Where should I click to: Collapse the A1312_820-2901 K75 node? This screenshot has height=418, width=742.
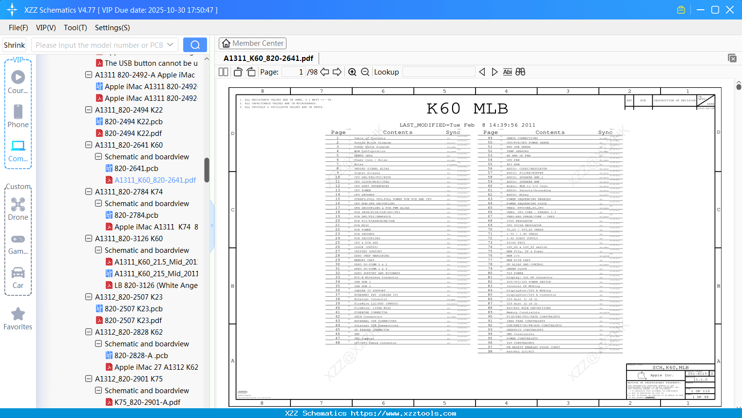(89, 379)
